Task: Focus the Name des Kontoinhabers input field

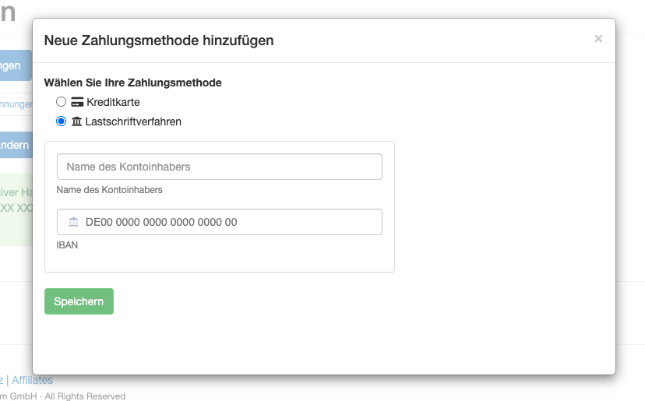Action: (x=220, y=167)
